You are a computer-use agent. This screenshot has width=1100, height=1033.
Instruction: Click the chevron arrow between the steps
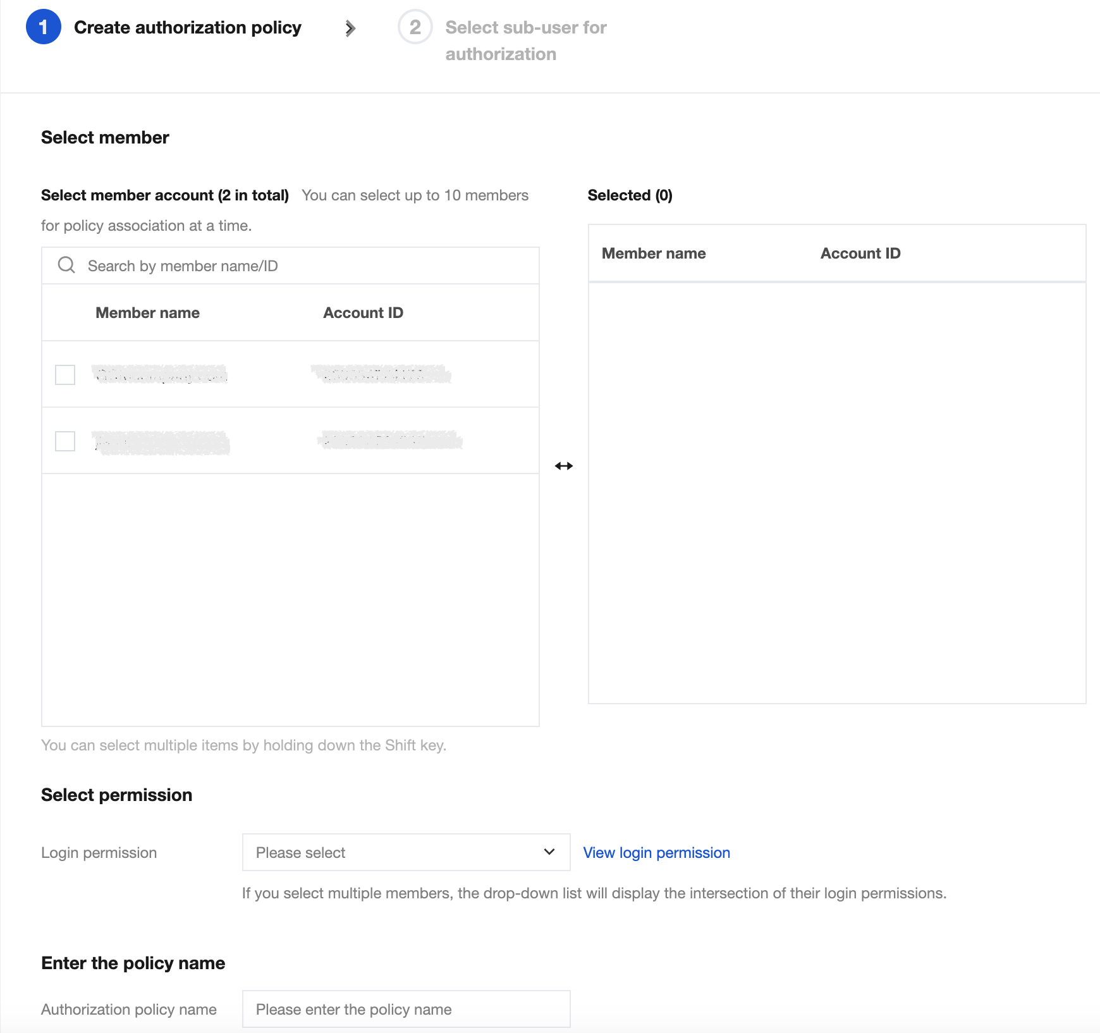[x=350, y=28]
